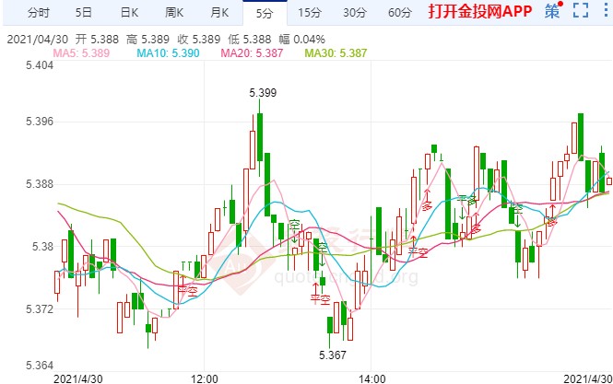Click the MA20: 5.387 label
The image size is (613, 384).
pyautogui.click(x=252, y=53)
